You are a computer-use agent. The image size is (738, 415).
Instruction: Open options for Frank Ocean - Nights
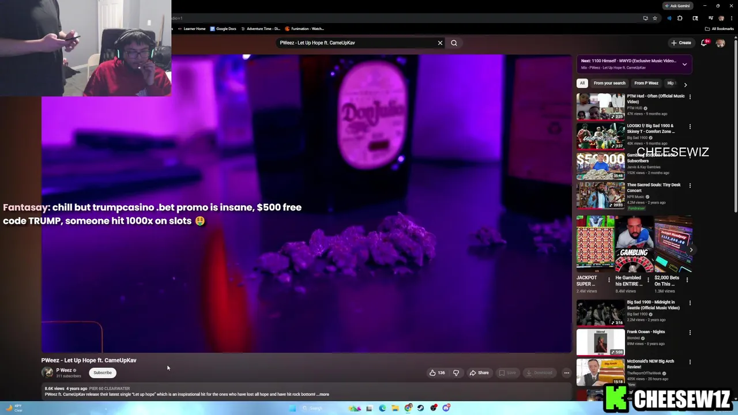click(690, 333)
